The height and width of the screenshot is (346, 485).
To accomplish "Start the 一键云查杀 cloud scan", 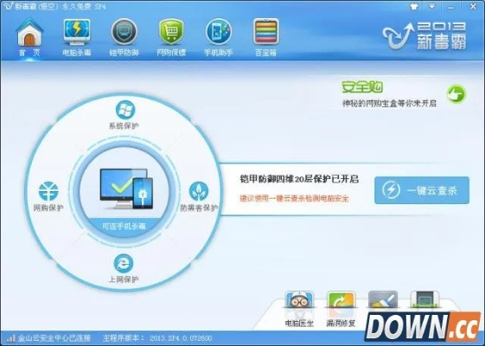I will coord(422,190).
